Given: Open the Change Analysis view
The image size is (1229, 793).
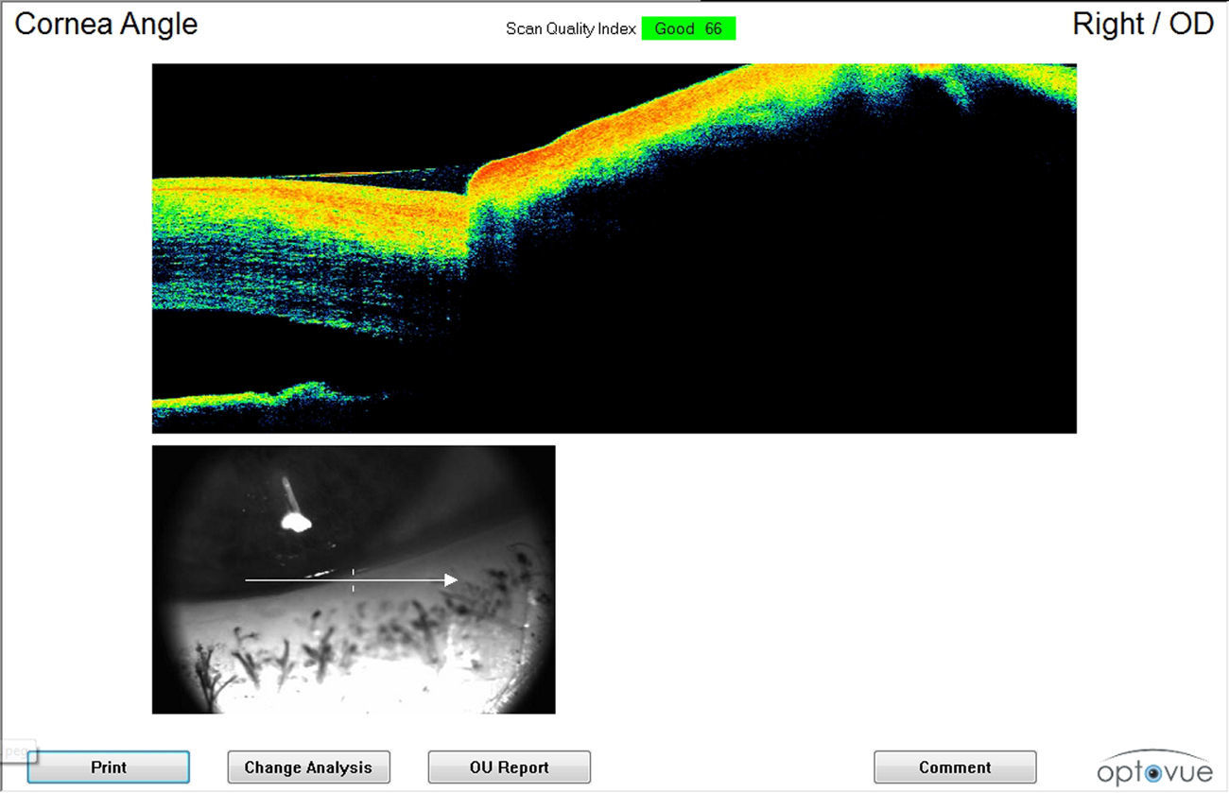Looking at the screenshot, I should tap(308, 767).
